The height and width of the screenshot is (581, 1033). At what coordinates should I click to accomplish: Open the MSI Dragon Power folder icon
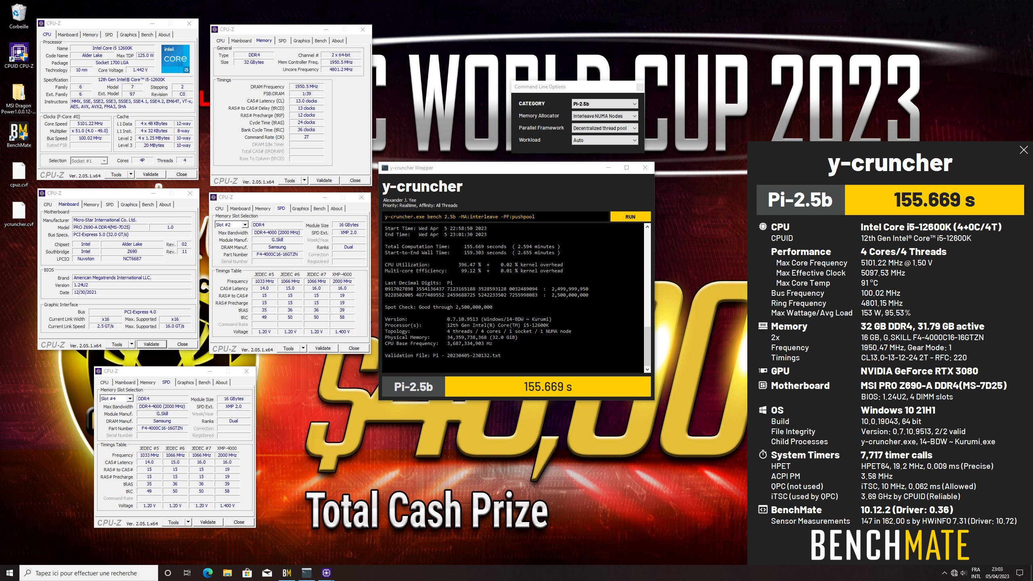click(x=19, y=98)
